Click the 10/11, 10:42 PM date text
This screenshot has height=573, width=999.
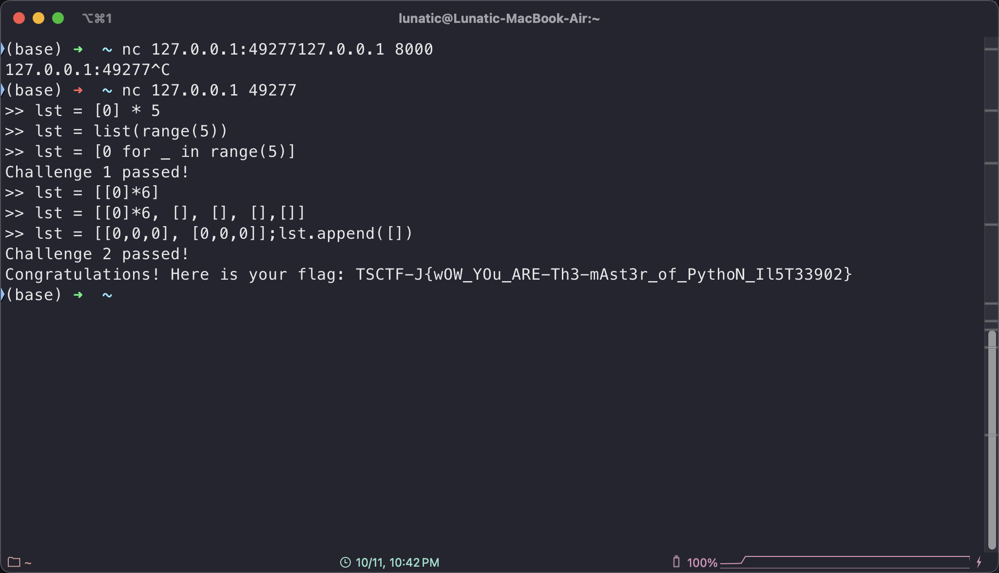397,562
